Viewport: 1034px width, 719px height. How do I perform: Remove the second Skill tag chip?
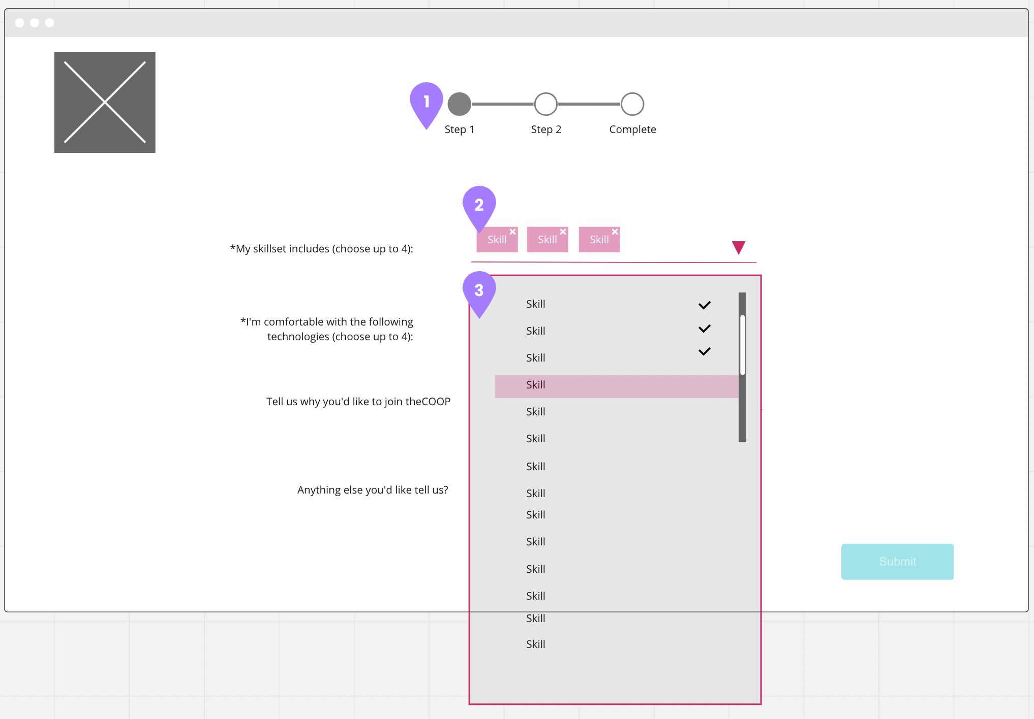pyautogui.click(x=563, y=232)
